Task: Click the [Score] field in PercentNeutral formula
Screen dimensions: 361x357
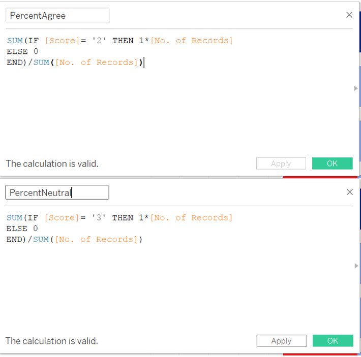Action: click(x=59, y=218)
